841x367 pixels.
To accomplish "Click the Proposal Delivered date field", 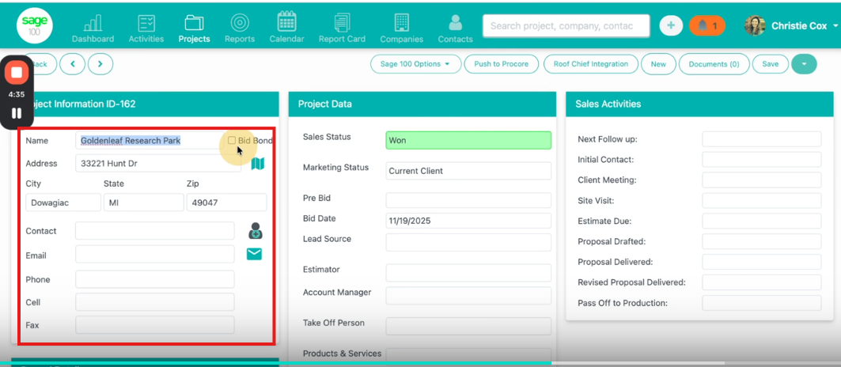I will (x=762, y=262).
